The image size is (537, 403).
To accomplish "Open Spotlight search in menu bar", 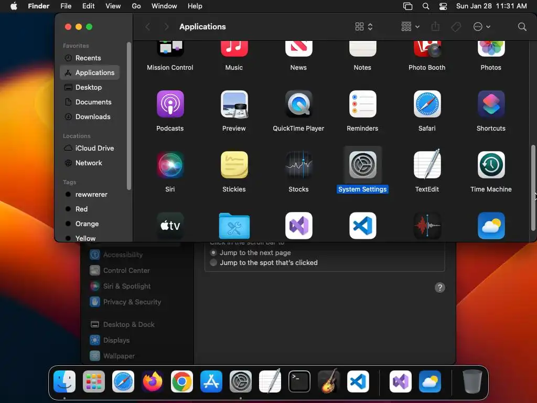I will pyautogui.click(x=426, y=6).
